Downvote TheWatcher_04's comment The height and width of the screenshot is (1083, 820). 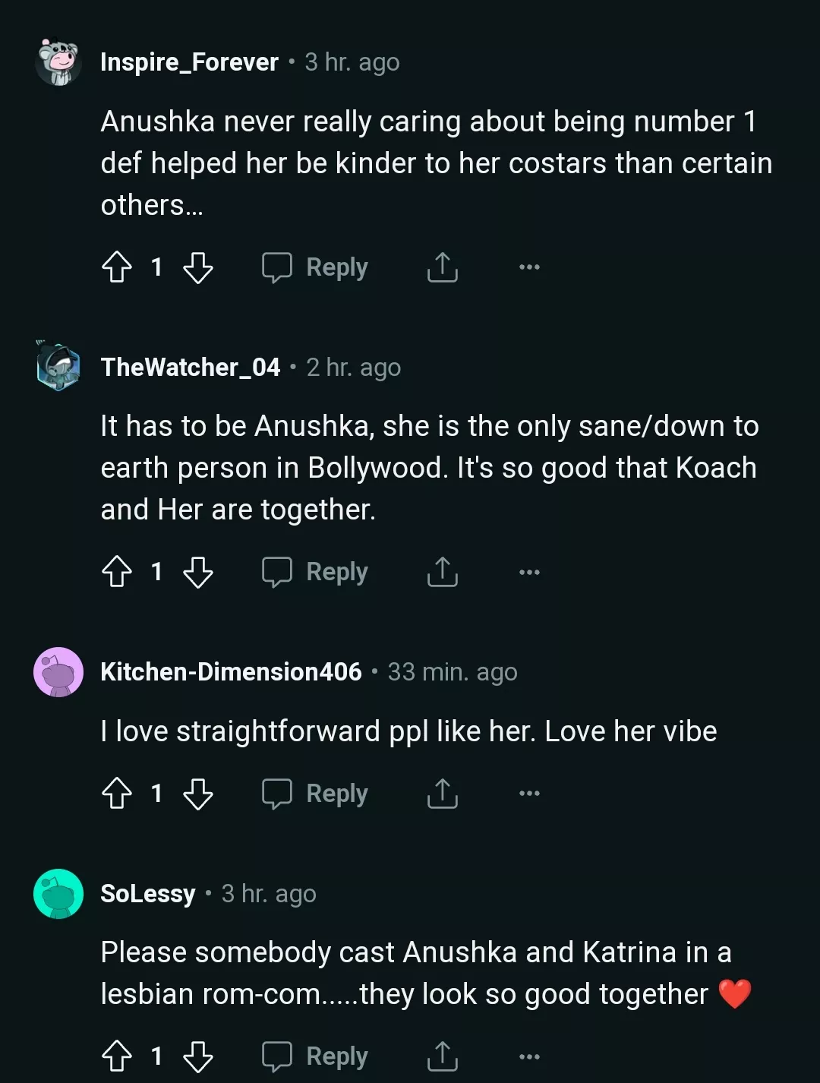[198, 572]
